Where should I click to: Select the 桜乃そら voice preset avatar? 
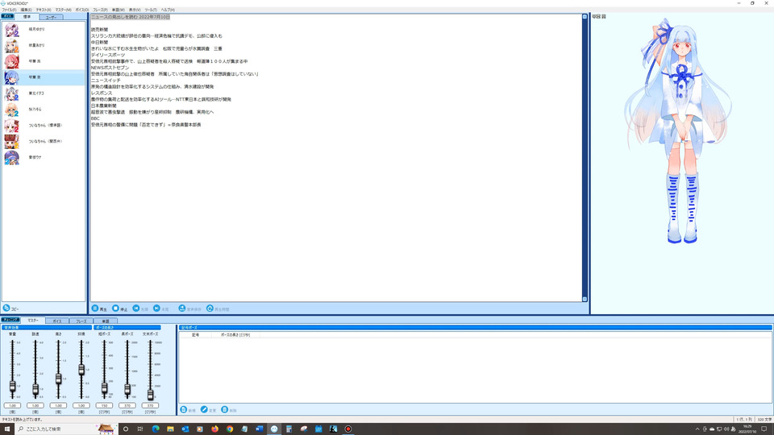point(11,110)
